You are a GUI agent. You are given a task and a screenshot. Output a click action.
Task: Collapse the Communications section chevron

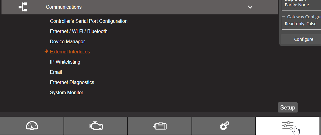coord(250,7)
